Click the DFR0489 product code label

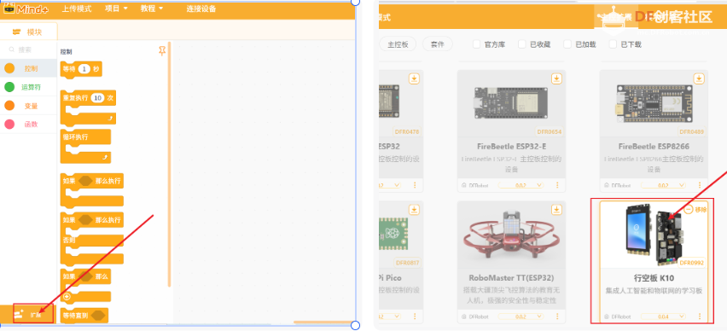[692, 131]
